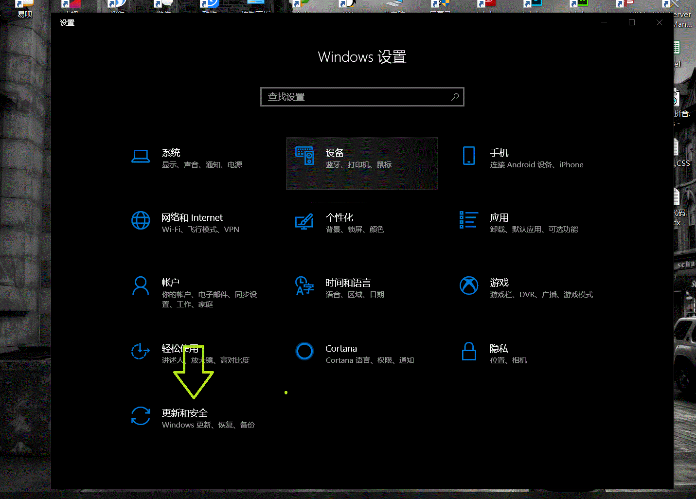The width and height of the screenshot is (696, 499).
Task: Open the 网络和 Internet globe icon
Action: click(141, 220)
